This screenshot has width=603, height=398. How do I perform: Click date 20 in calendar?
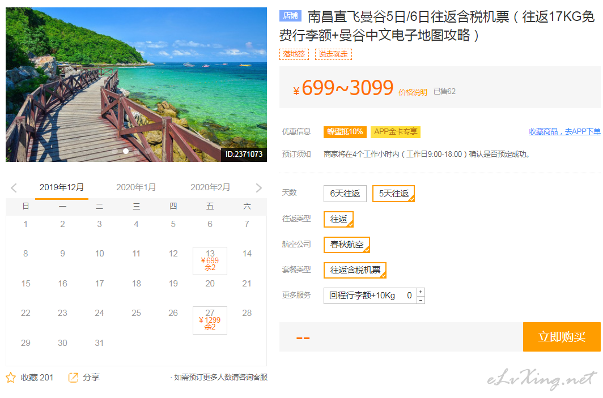point(210,284)
